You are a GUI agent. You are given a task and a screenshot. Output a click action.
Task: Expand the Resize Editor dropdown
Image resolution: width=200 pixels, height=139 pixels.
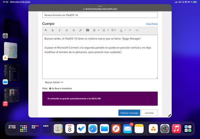point(54,82)
